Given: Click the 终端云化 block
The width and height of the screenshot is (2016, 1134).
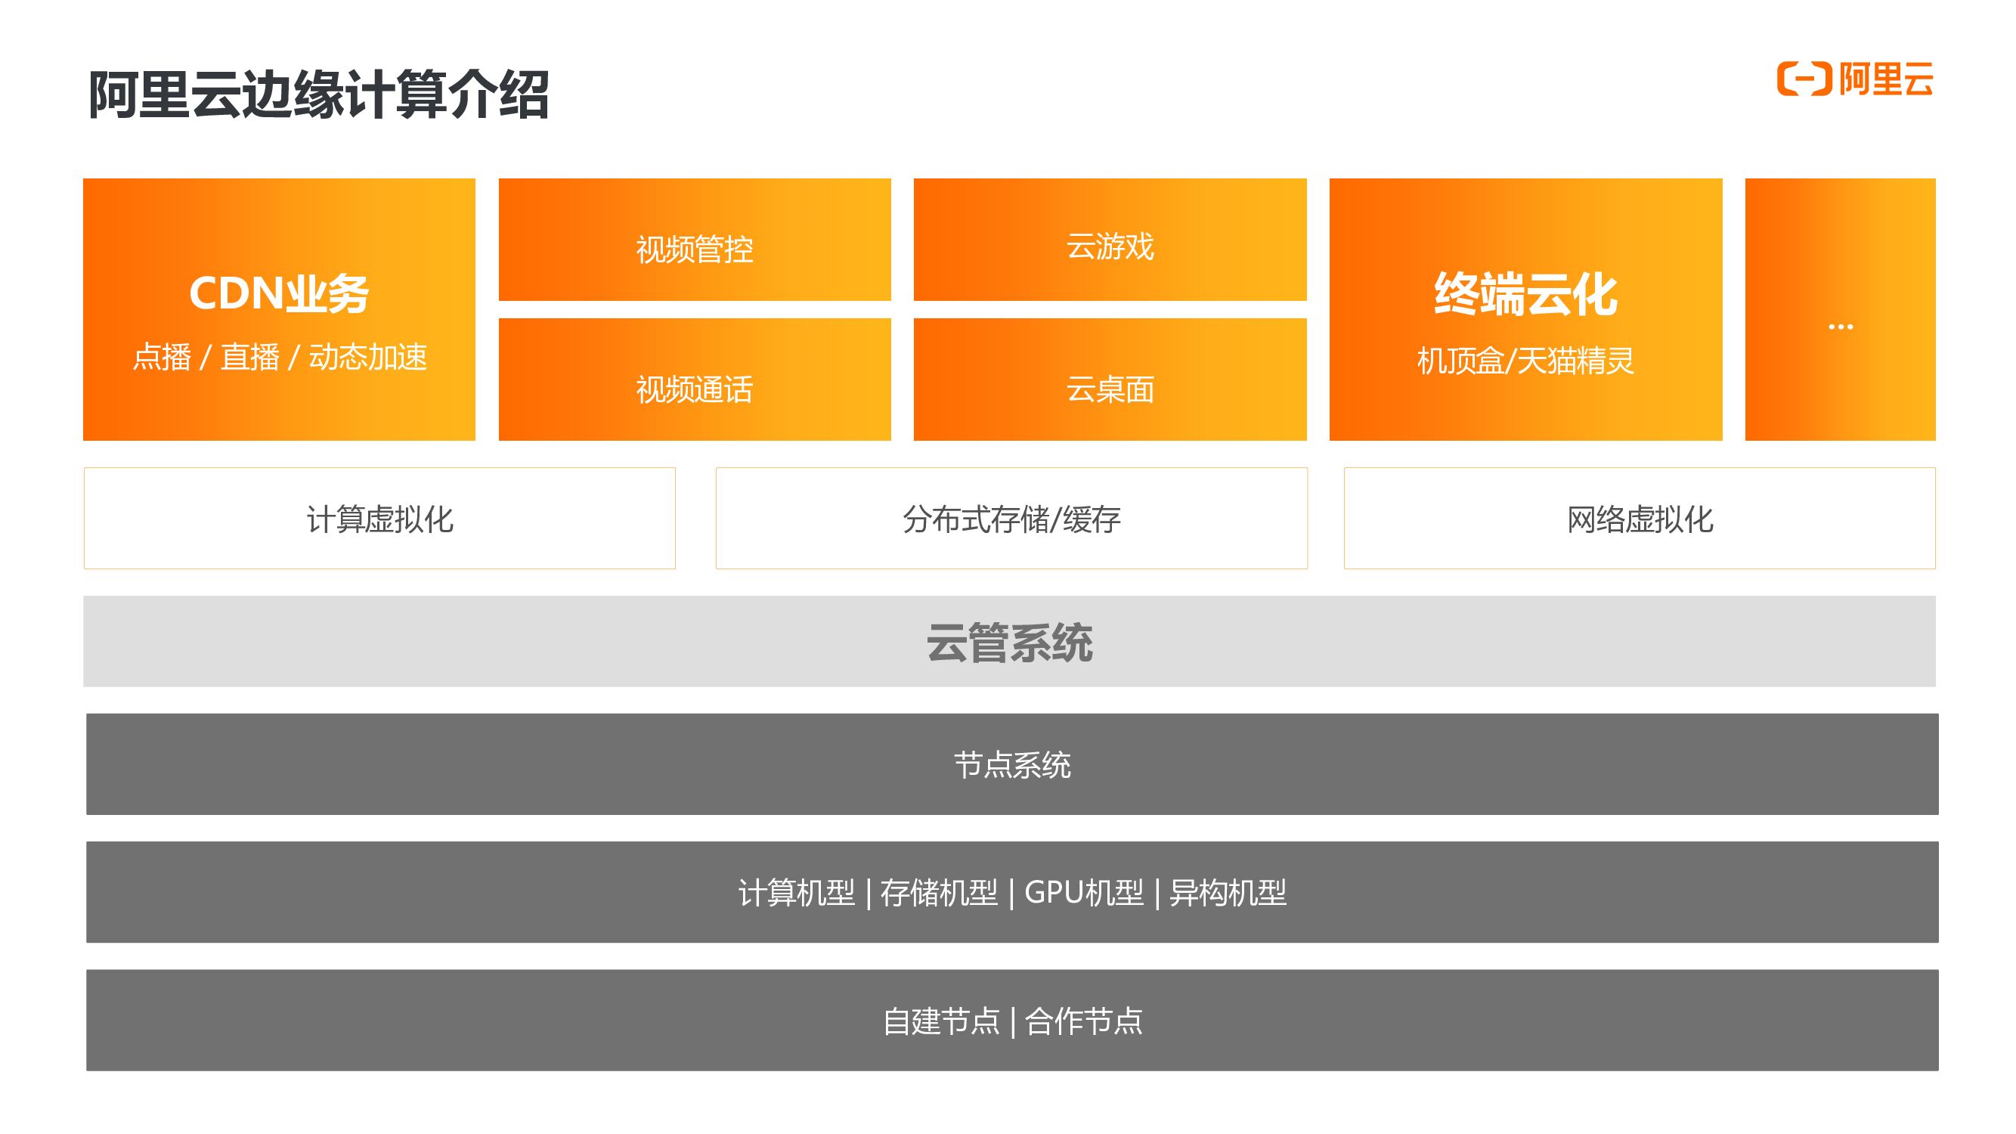Looking at the screenshot, I should point(1525,295).
